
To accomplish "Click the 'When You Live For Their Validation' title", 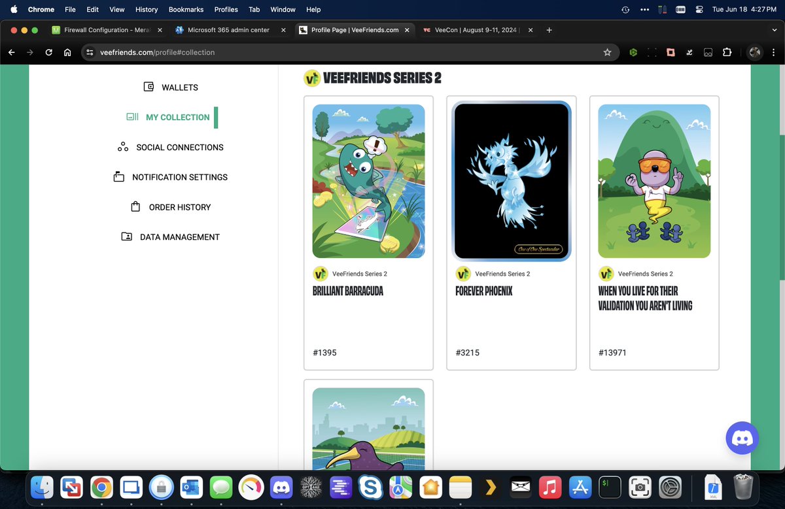I will [x=645, y=299].
